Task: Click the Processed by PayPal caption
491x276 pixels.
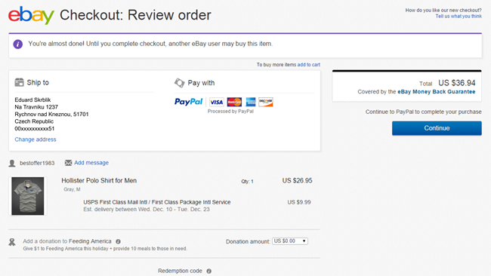Action: point(231,112)
